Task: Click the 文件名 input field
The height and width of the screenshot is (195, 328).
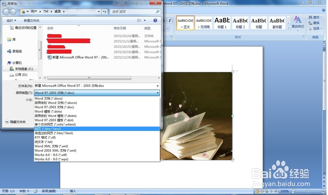Action: tap(95, 86)
